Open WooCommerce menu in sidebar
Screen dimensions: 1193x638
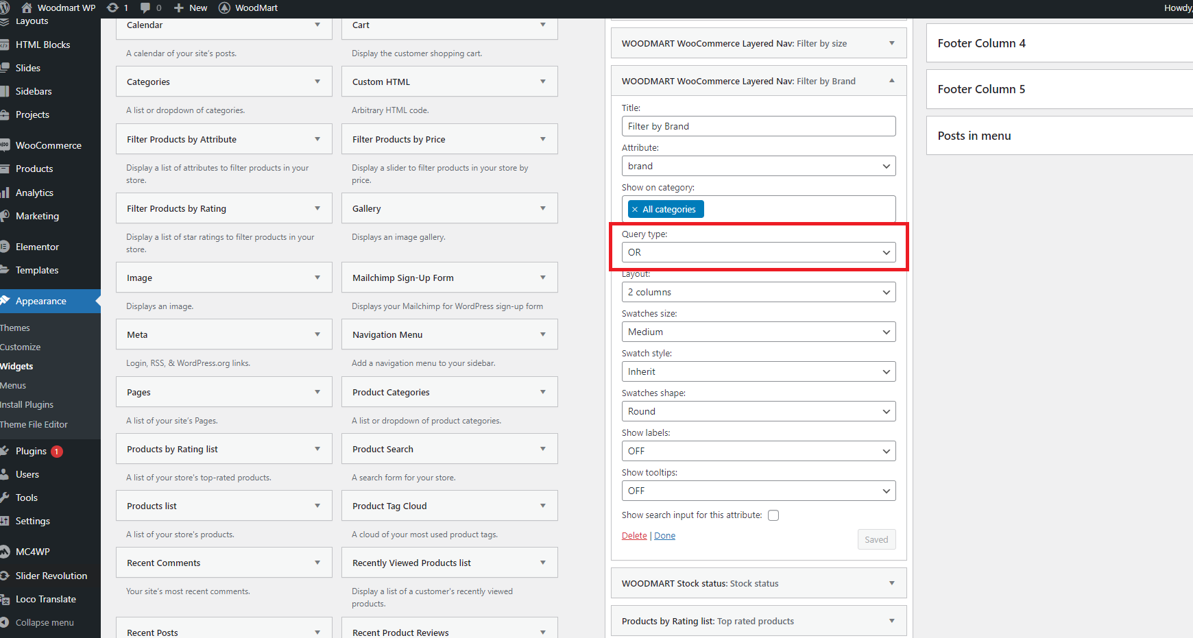[50, 145]
